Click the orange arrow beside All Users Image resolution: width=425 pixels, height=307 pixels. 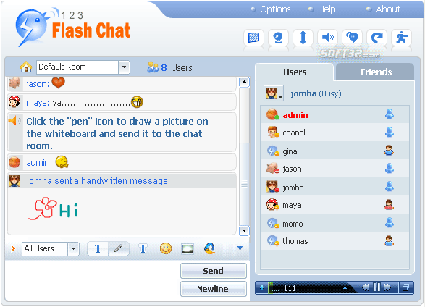tap(13, 249)
